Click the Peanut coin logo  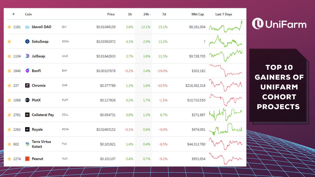click(27, 159)
